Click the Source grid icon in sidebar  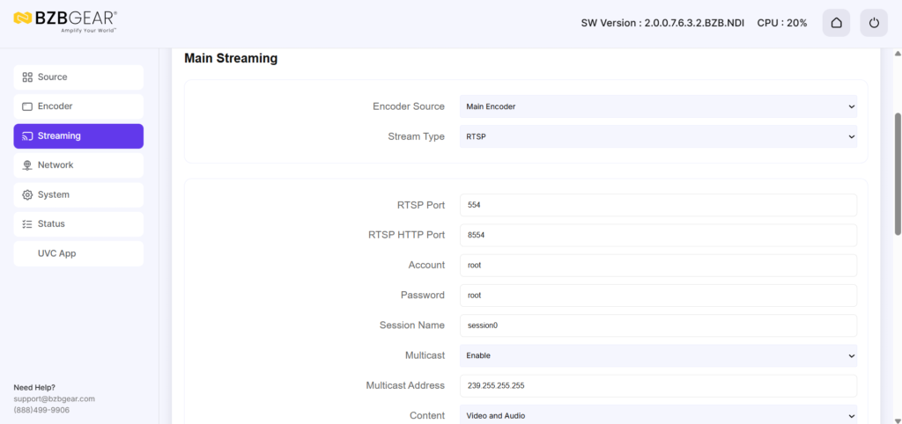click(x=27, y=77)
